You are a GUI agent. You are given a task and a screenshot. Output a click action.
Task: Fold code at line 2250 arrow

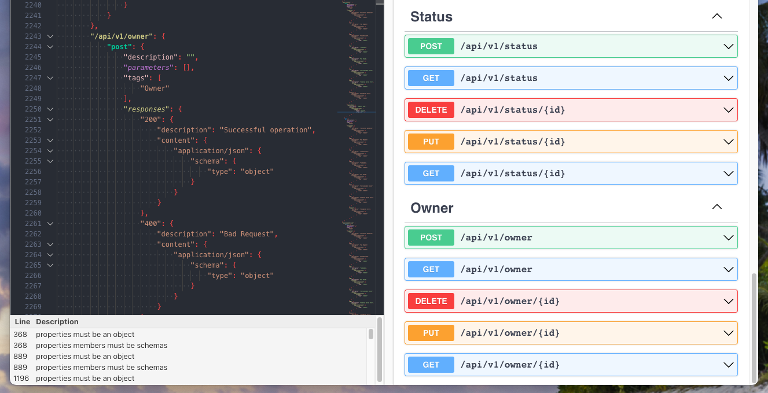pos(50,109)
